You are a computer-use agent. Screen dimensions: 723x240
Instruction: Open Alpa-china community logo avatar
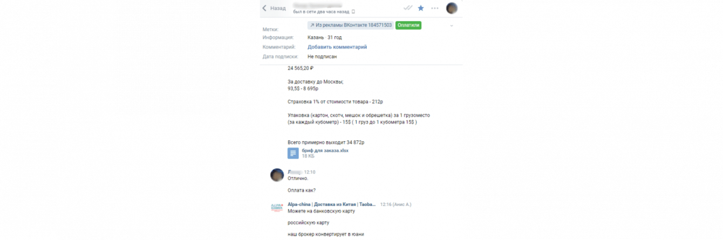277,208
